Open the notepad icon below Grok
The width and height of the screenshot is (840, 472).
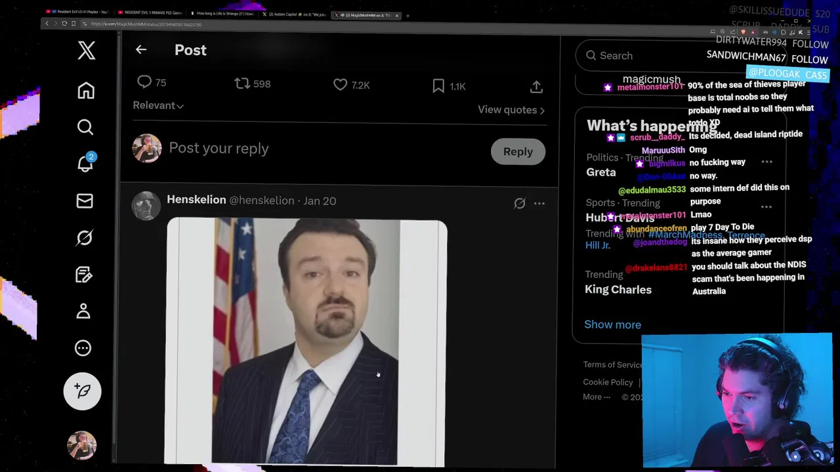83,274
